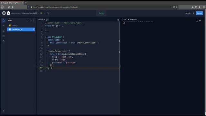206x116 pixels.
Task: Click the green repl language badge
Action: click(41, 13)
